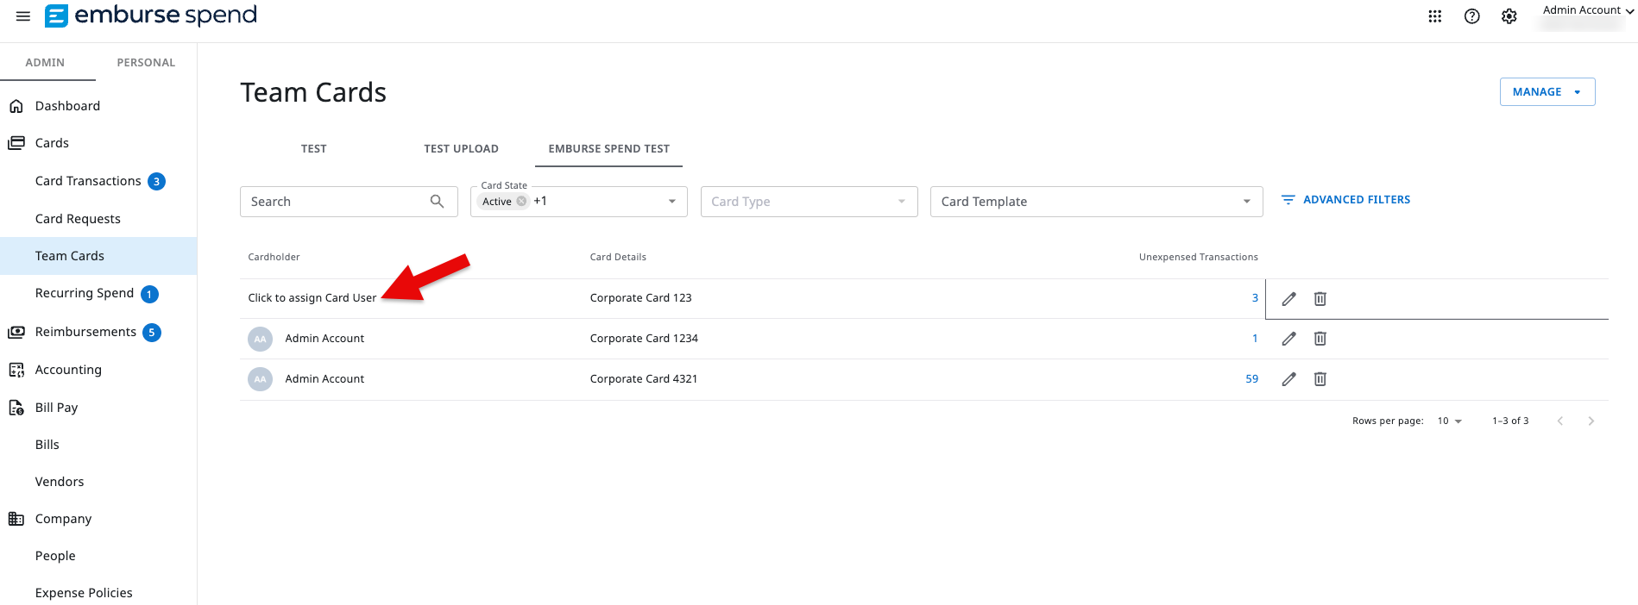The width and height of the screenshot is (1638, 605).
Task: Delete Corporate Card 4321 using trash icon
Action: point(1320,379)
